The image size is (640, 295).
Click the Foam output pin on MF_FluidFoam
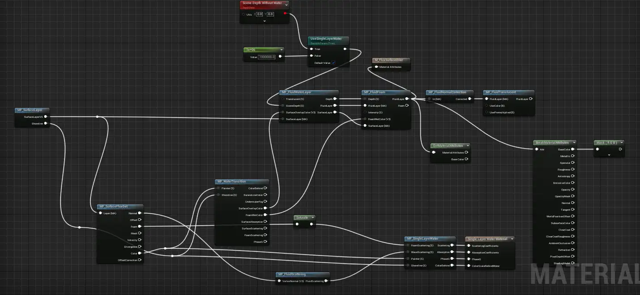407,106
